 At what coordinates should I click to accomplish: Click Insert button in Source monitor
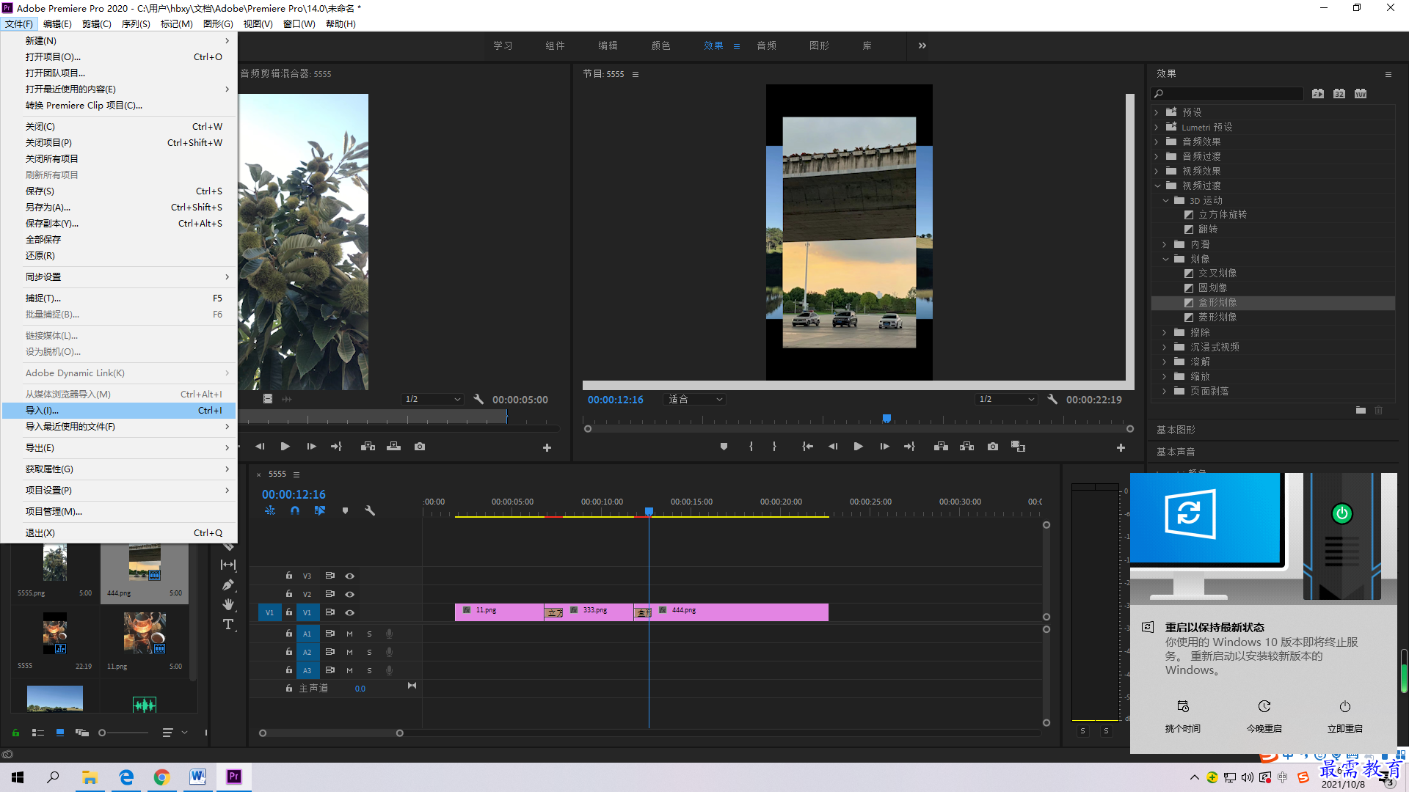pyautogui.click(x=368, y=447)
